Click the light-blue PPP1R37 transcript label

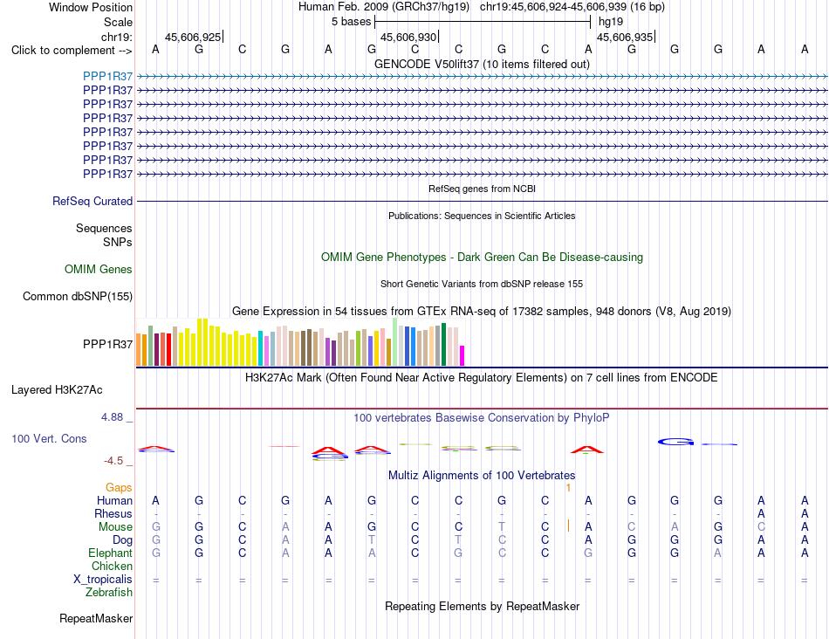[x=107, y=76]
